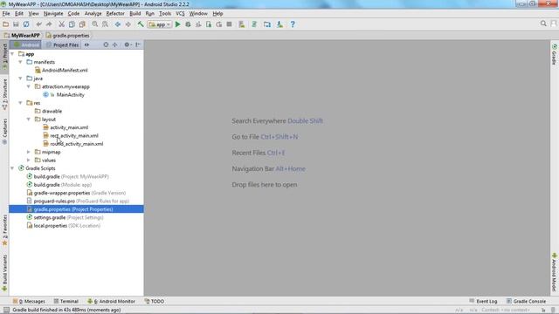Expand the mipmap folder
The image size is (559, 314).
coord(29,152)
